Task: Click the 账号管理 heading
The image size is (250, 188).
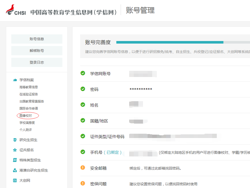Action: (140, 10)
